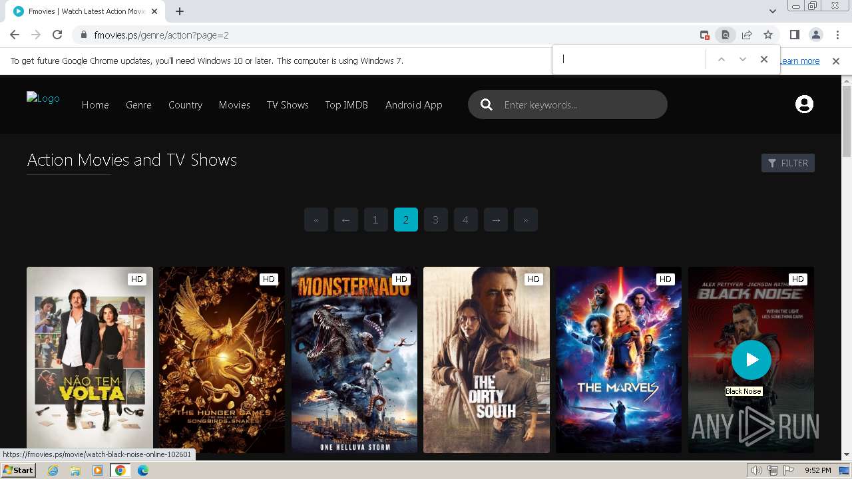This screenshot has height=479, width=852.
Task: Open The Marvels movie poster
Action: point(618,360)
